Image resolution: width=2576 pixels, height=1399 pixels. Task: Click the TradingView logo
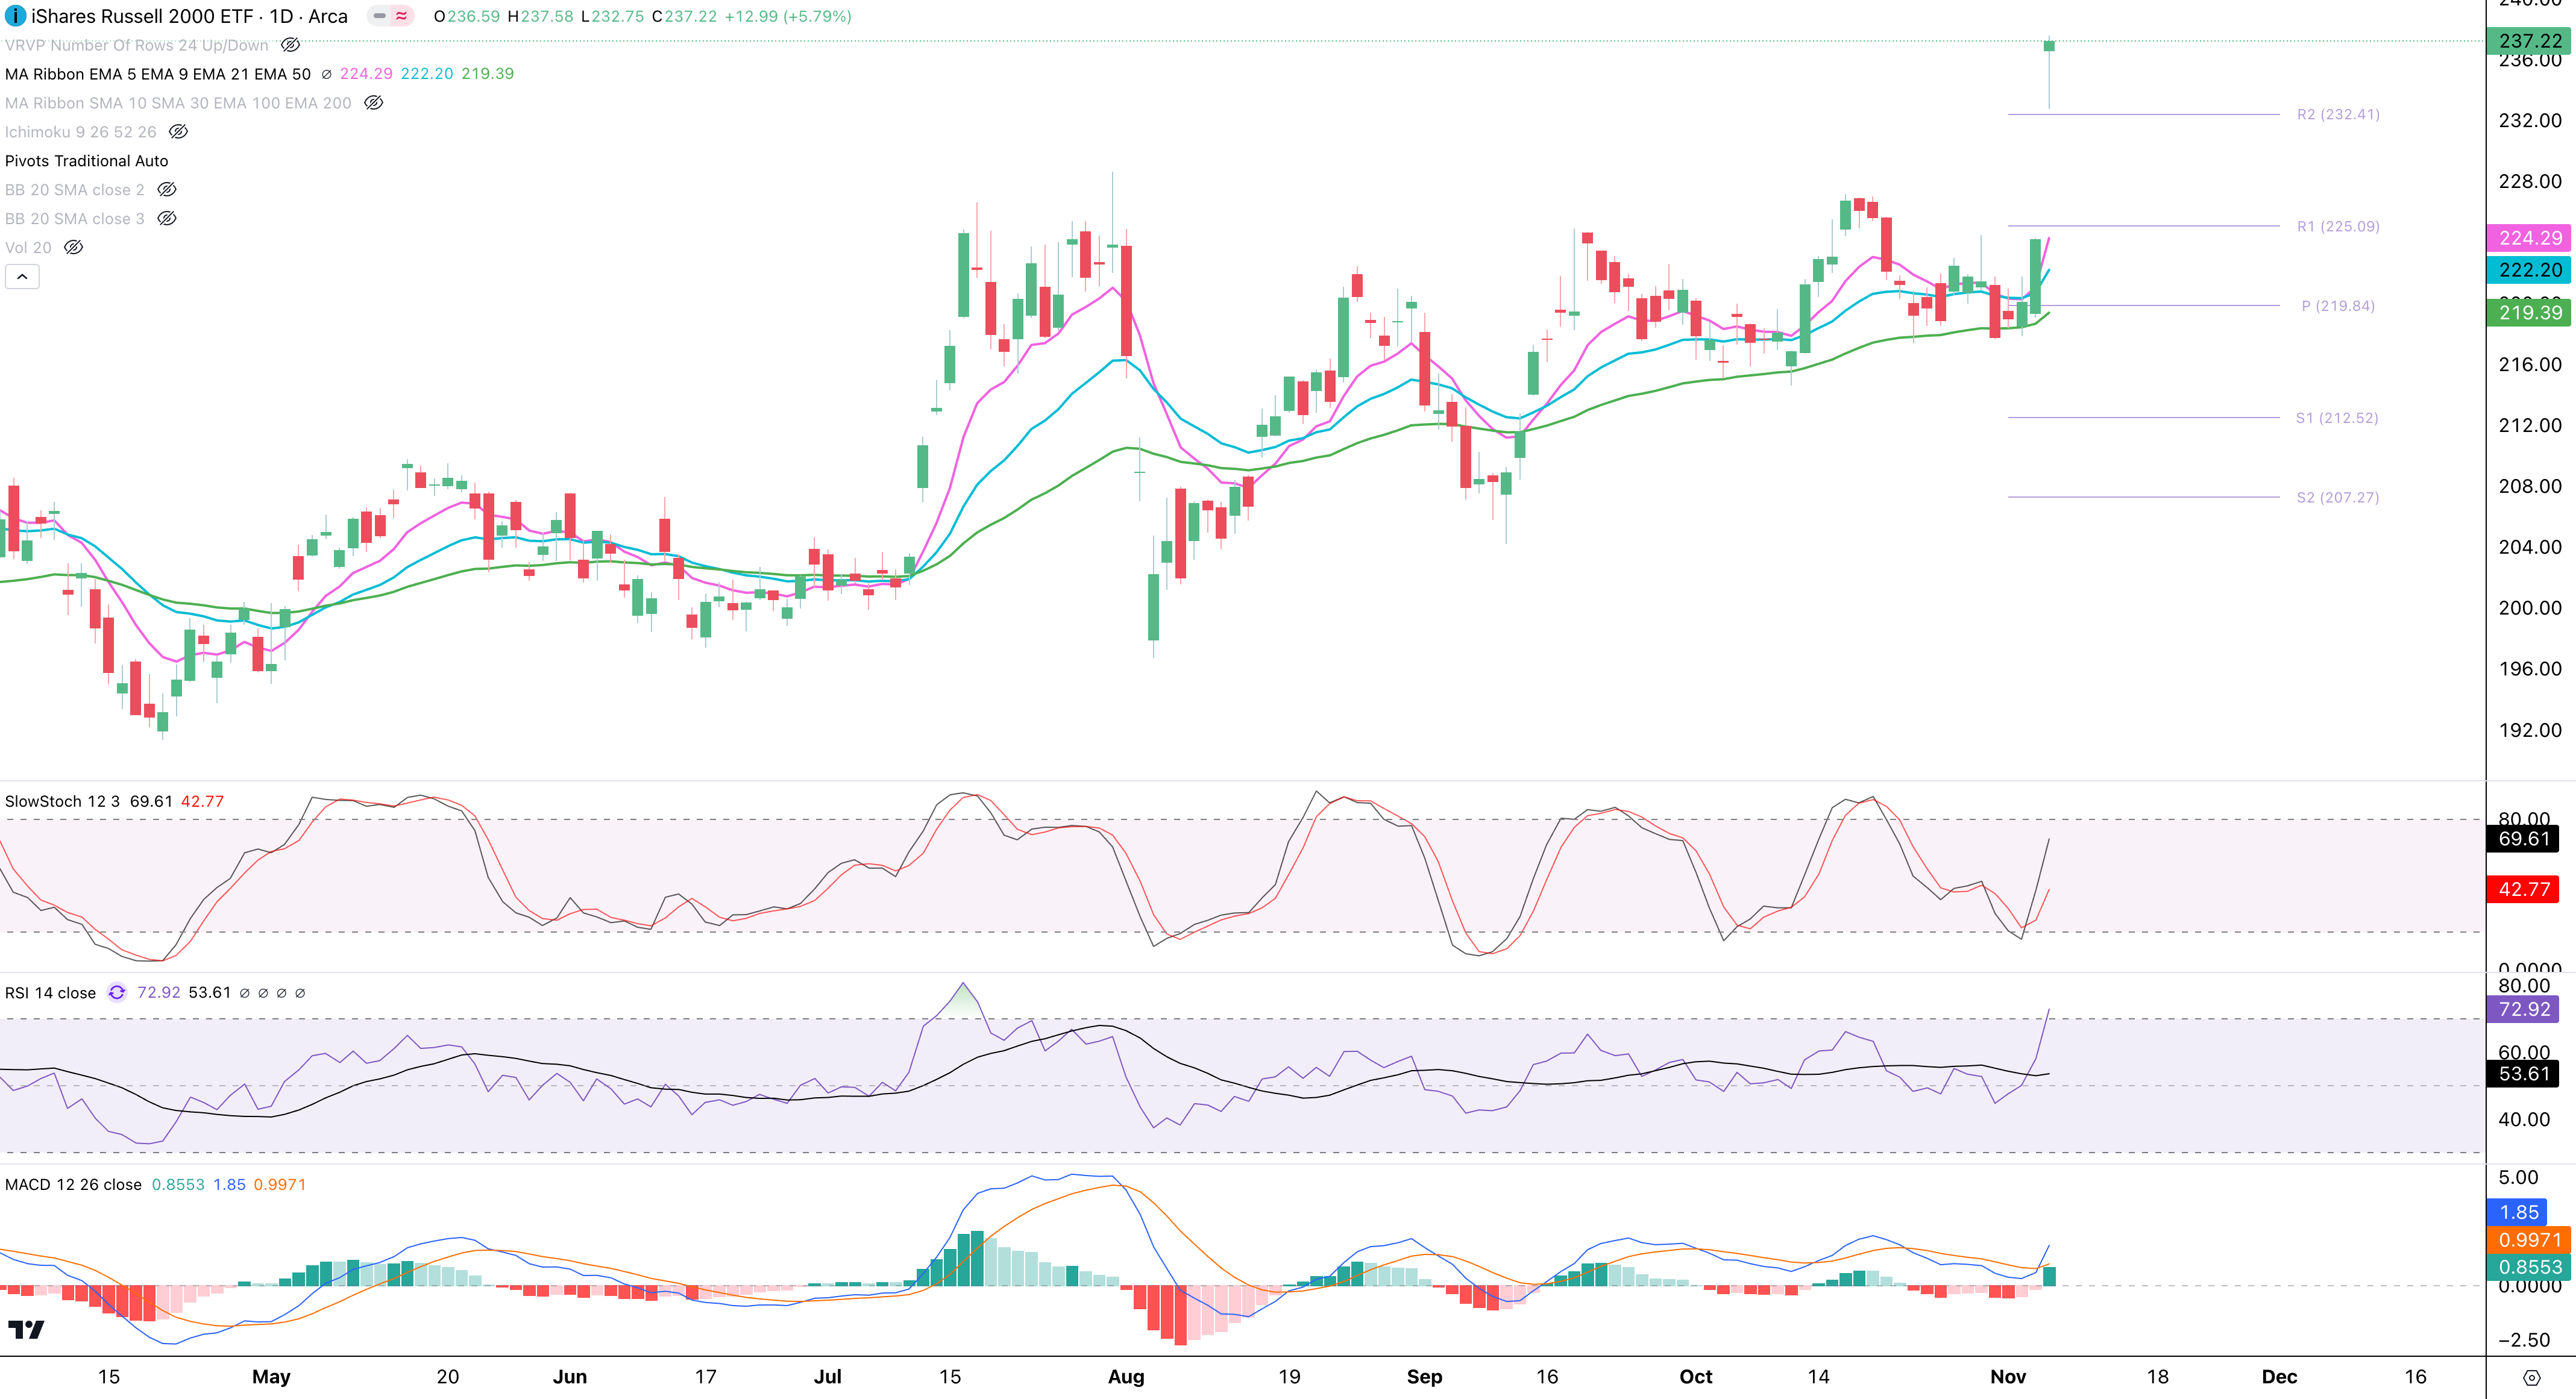26,1329
